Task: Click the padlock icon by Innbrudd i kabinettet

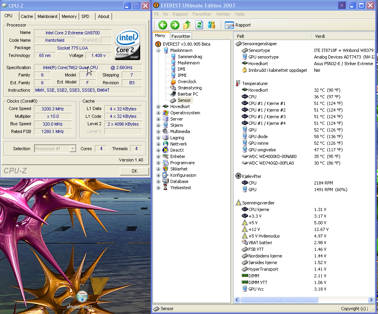Action: tap(244, 70)
